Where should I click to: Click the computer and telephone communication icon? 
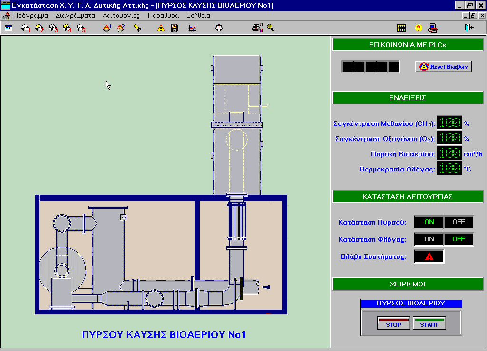[x=433, y=28]
